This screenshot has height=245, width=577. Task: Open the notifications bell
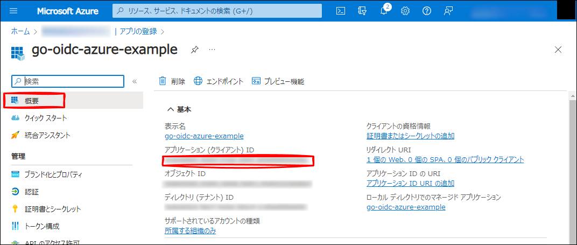coord(384,11)
